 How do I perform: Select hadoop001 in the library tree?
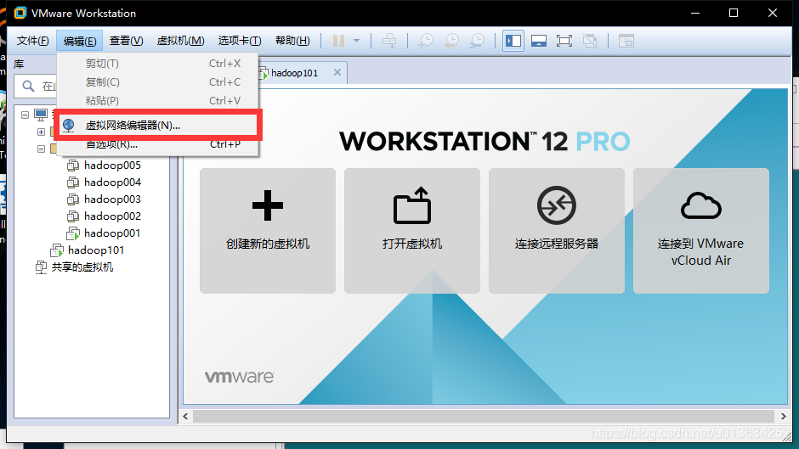pos(112,233)
